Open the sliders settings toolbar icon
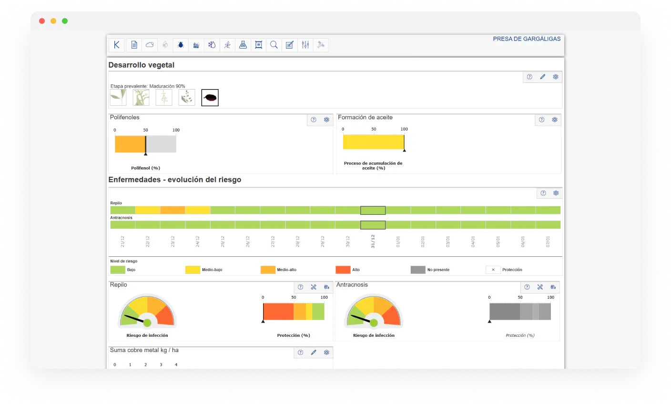The width and height of the screenshot is (671, 404). 305,45
